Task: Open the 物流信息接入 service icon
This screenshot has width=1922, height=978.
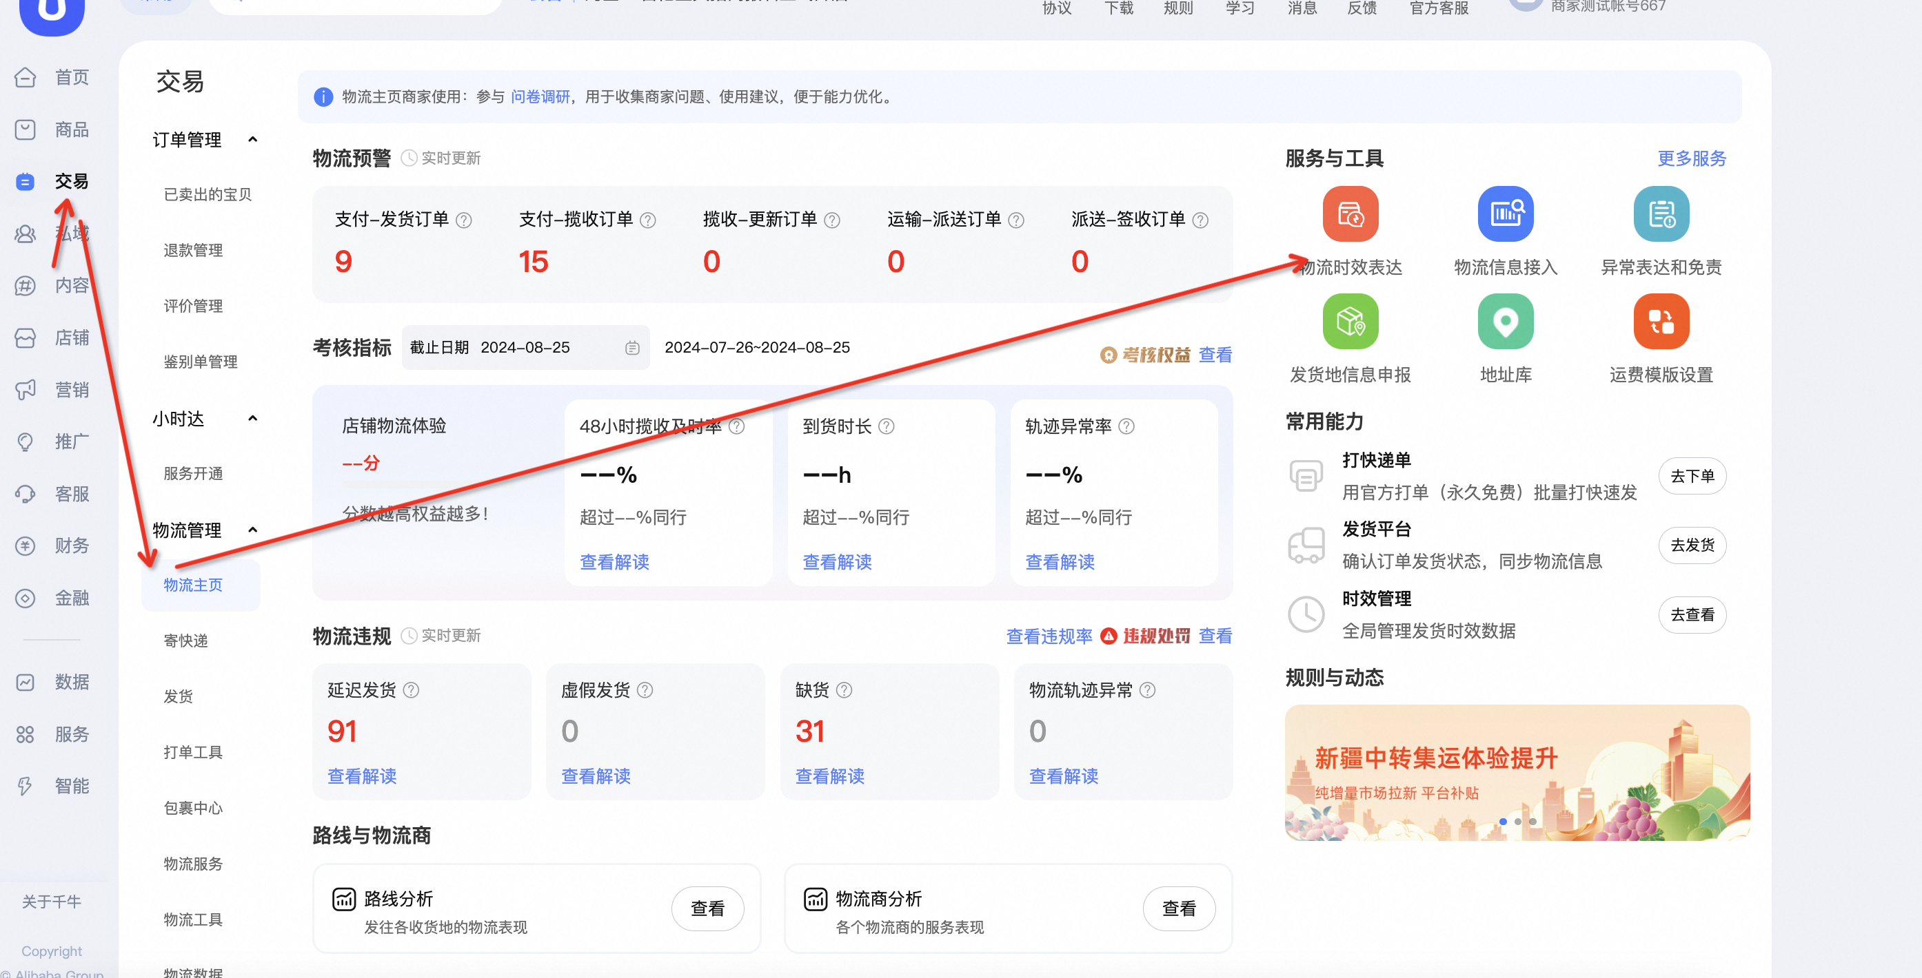Action: (x=1505, y=214)
